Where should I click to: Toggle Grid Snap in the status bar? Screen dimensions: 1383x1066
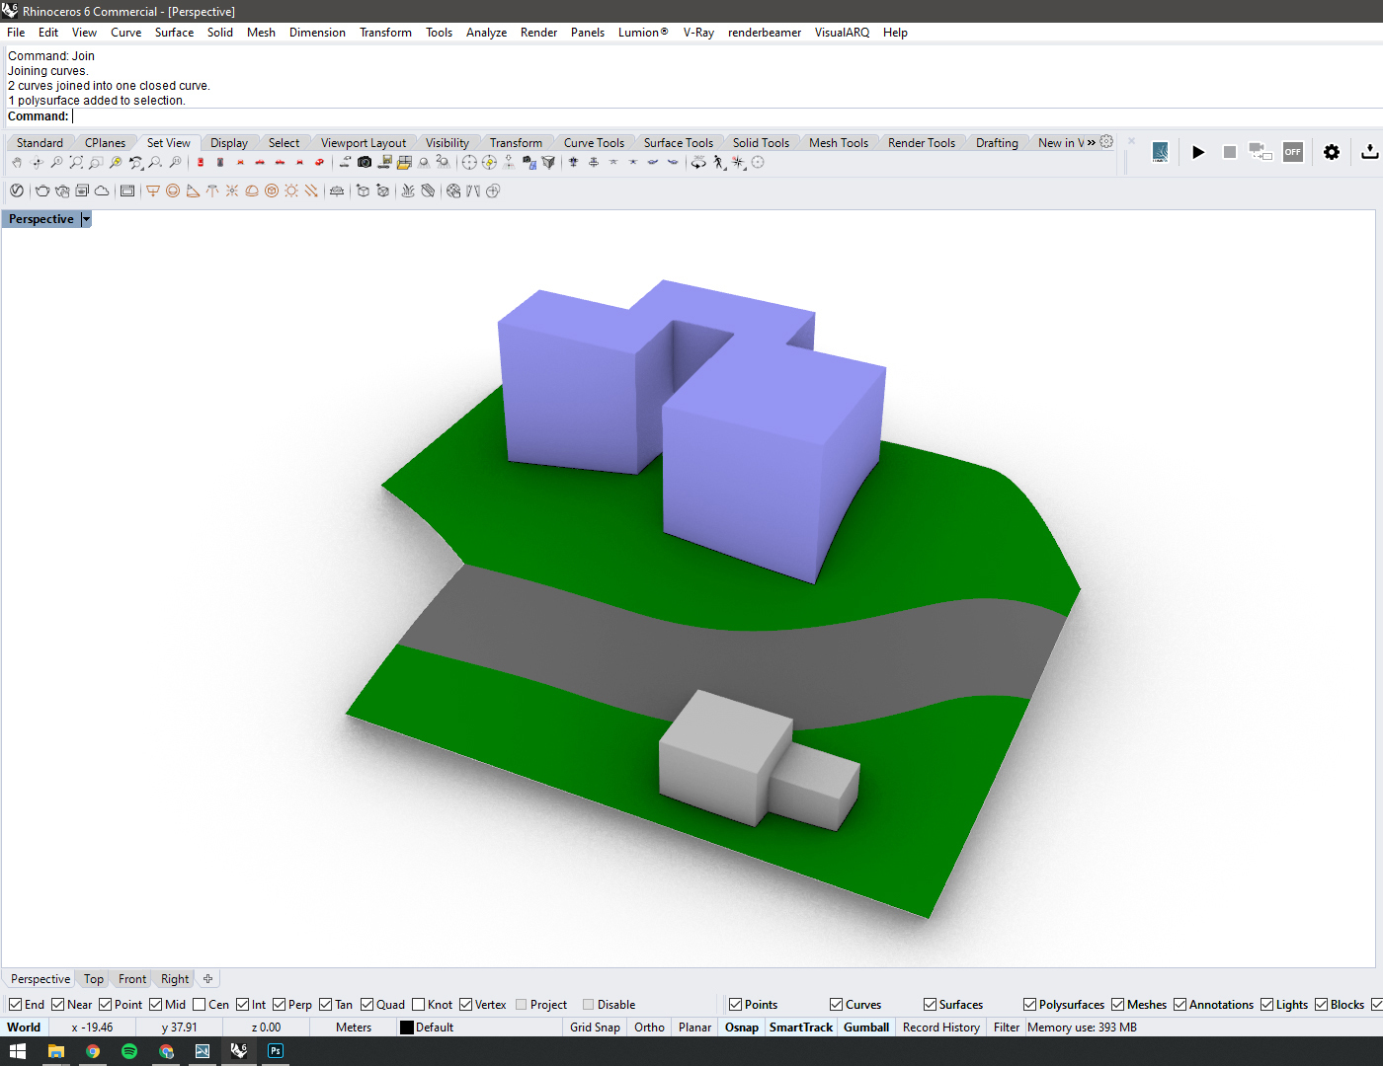(x=595, y=1028)
